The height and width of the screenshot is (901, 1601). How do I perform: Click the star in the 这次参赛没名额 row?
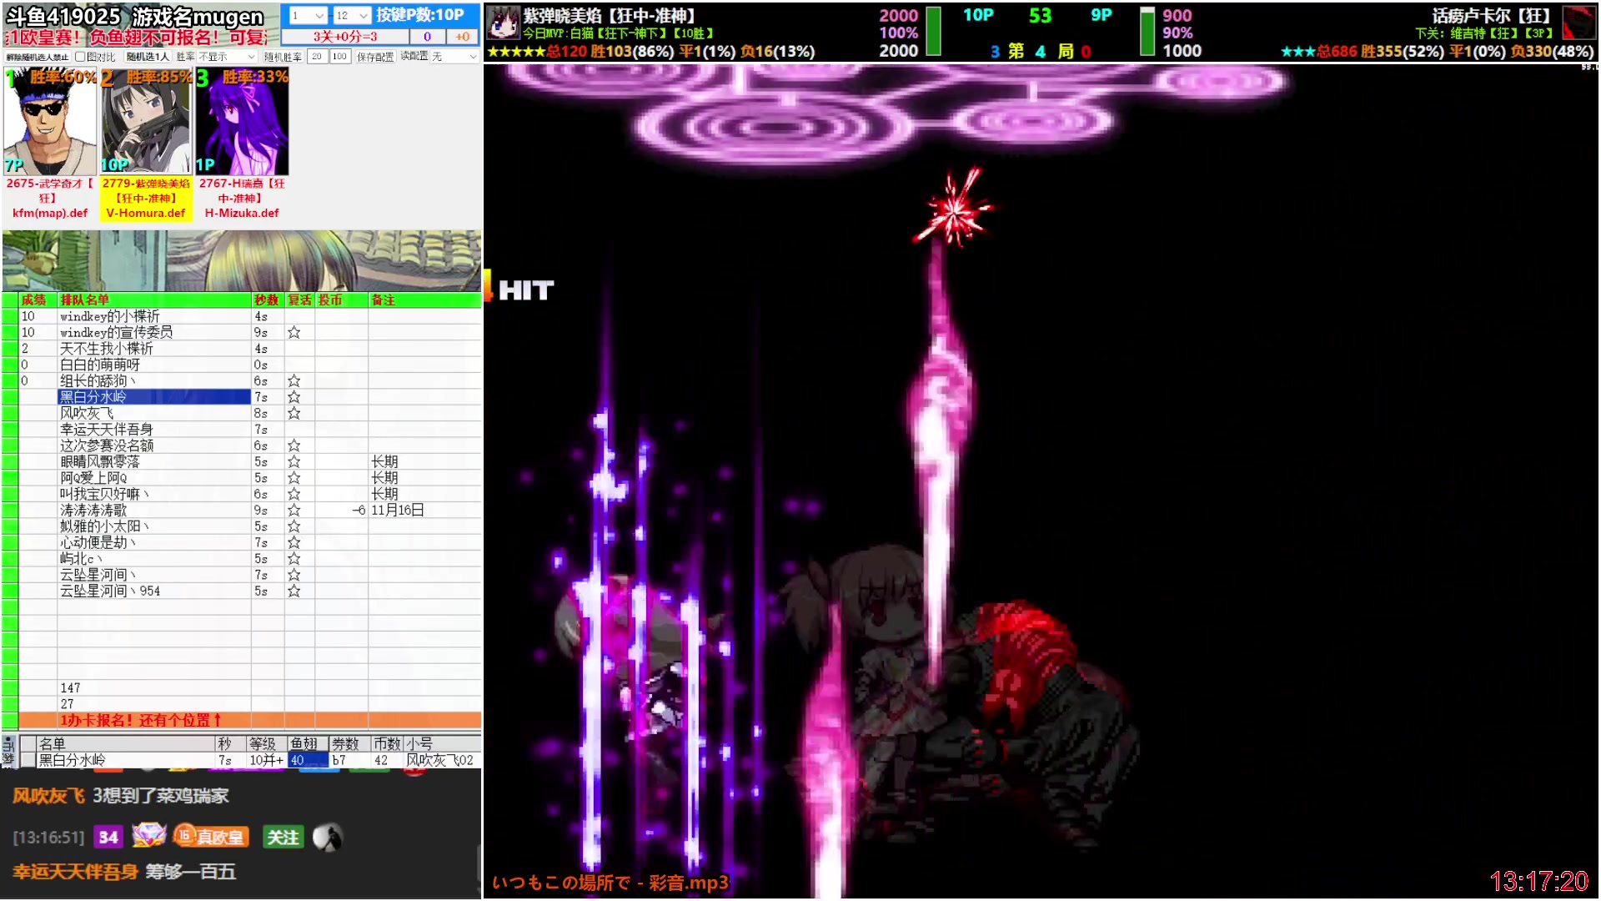click(294, 446)
